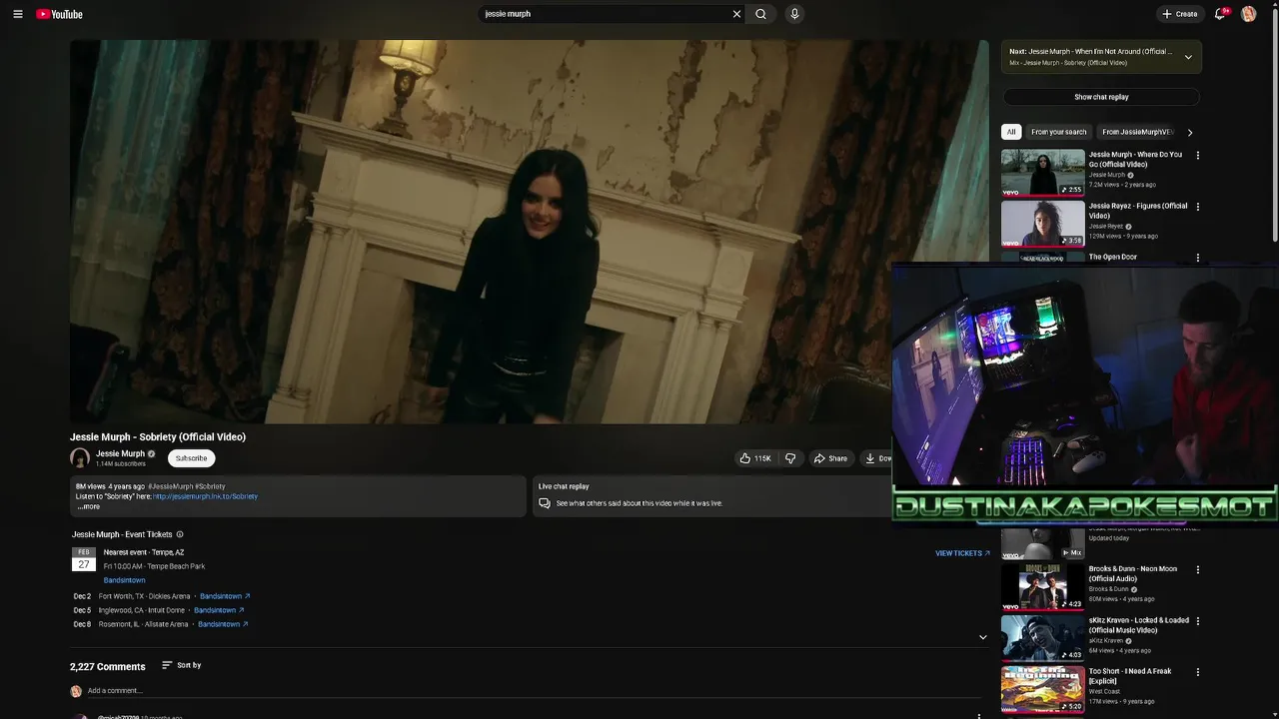Open sKitz Kraven Locked & Loaded title
The width and height of the screenshot is (1279, 719).
point(1139,625)
